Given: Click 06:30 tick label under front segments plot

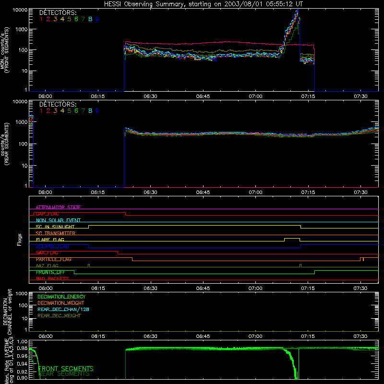Looking at the screenshot, I should (150, 96).
